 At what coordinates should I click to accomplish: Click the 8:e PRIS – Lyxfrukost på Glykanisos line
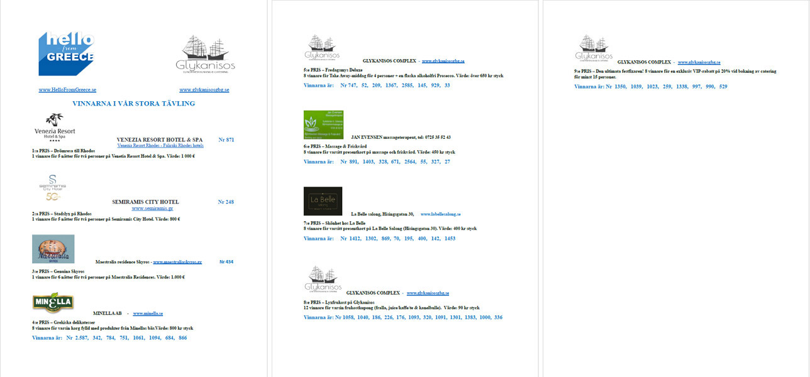[338, 302]
